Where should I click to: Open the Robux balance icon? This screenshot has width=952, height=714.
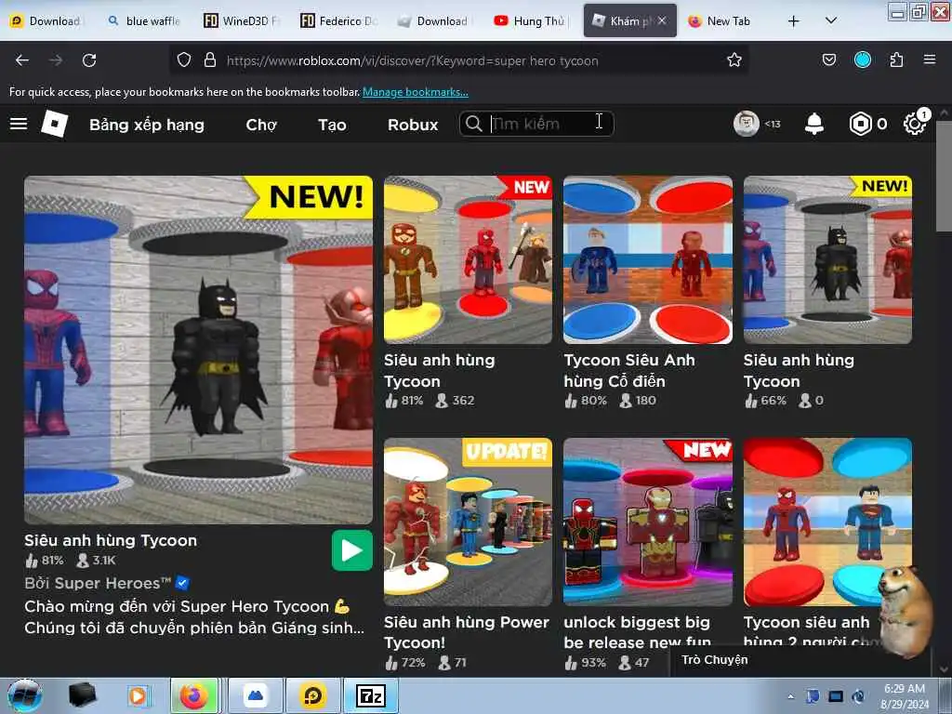point(860,124)
